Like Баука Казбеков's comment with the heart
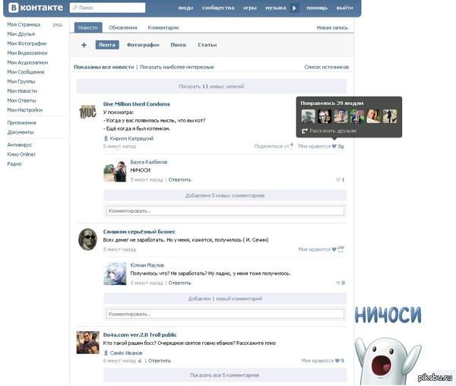456x386 pixels. click(x=337, y=179)
